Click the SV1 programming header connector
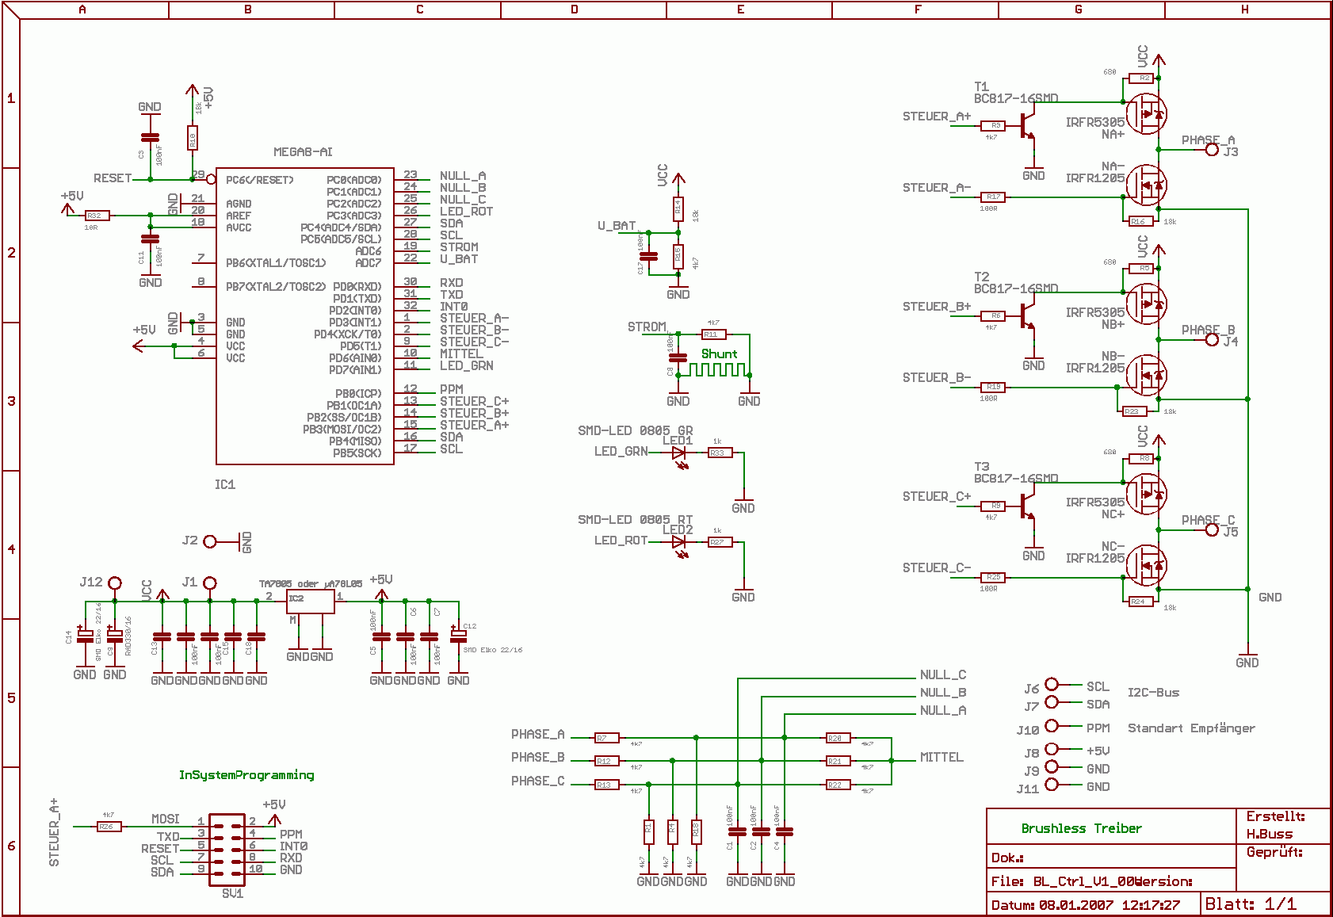 (x=227, y=850)
